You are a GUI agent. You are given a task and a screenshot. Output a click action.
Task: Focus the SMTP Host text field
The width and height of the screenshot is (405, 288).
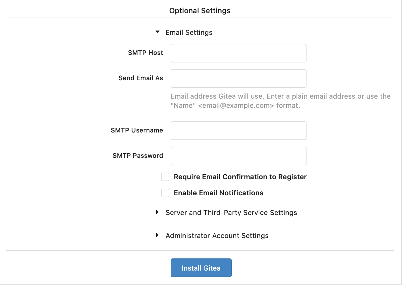pos(239,53)
